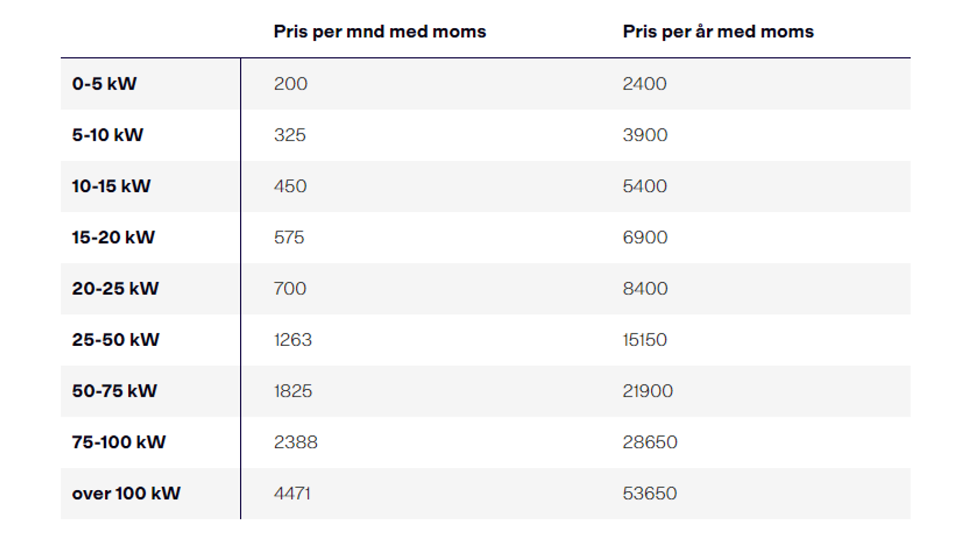The height and width of the screenshot is (539, 957).
Task: Click the 20-25 kW row label
Action: coord(115,288)
